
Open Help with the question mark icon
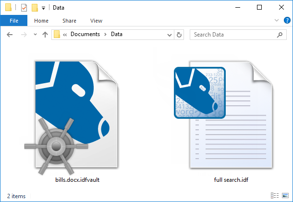point(287,21)
